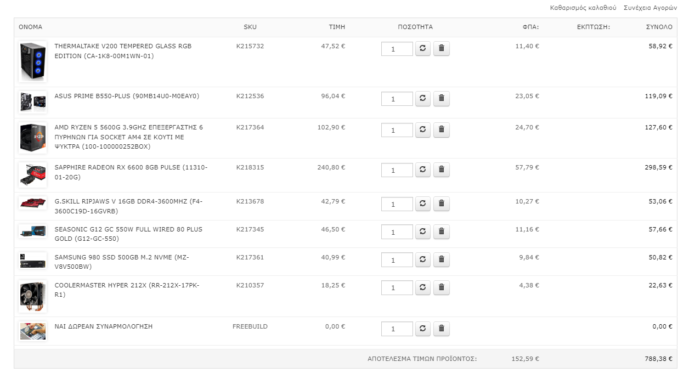The height and width of the screenshot is (373, 689).
Task: Refresh quantity for Coolermaster Hyper 212X
Action: pos(423,287)
